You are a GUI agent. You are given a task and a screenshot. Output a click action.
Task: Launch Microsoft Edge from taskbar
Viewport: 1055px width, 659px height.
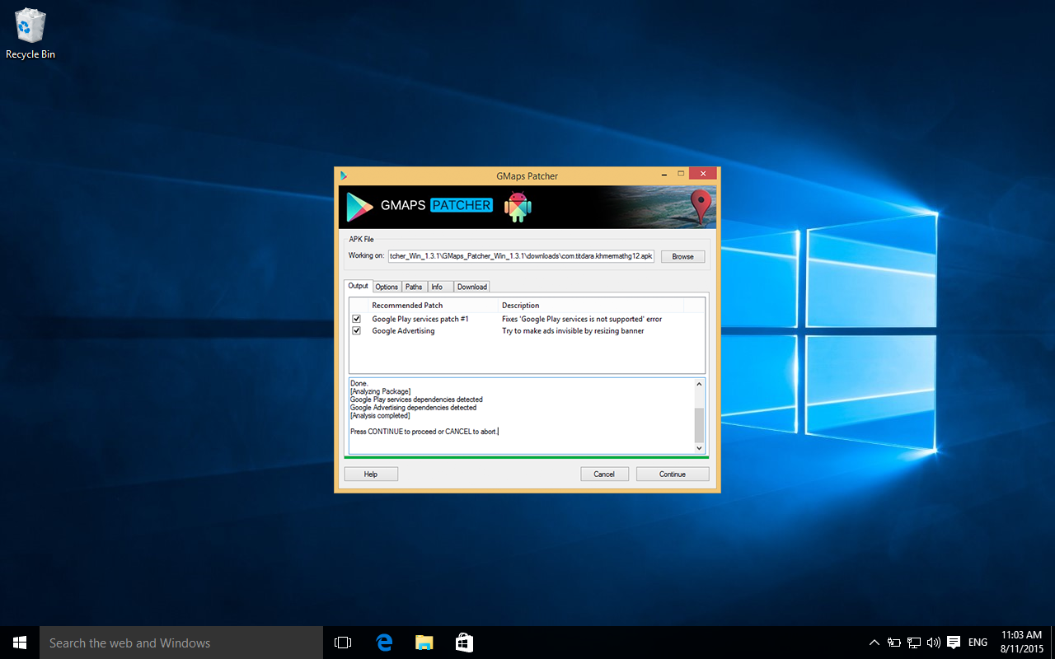click(x=383, y=643)
